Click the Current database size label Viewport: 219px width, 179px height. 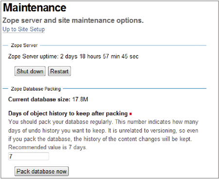click(39, 99)
